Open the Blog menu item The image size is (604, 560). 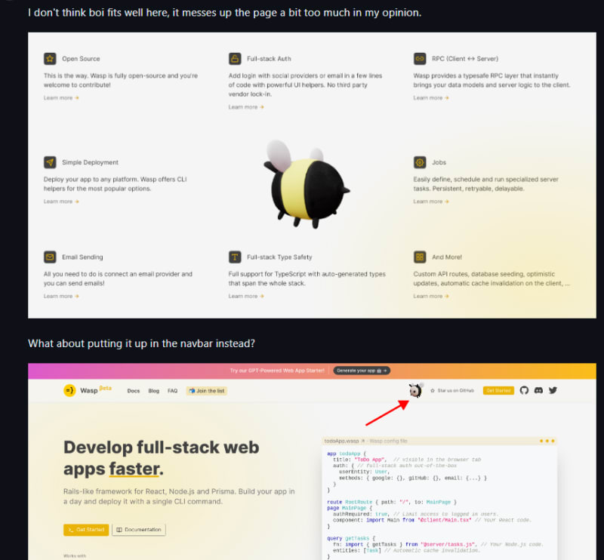pos(154,390)
